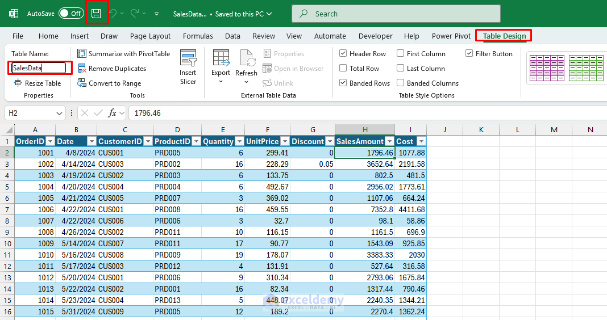
Task: Enable the First Column checkbox
Action: pyautogui.click(x=400, y=53)
